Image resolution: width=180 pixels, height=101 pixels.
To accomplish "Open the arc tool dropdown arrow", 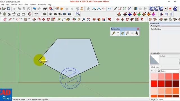I will [21, 19].
